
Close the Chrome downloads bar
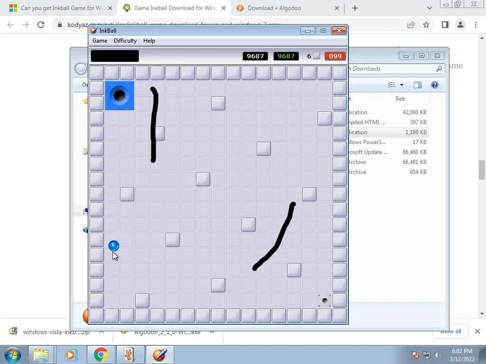(x=477, y=331)
